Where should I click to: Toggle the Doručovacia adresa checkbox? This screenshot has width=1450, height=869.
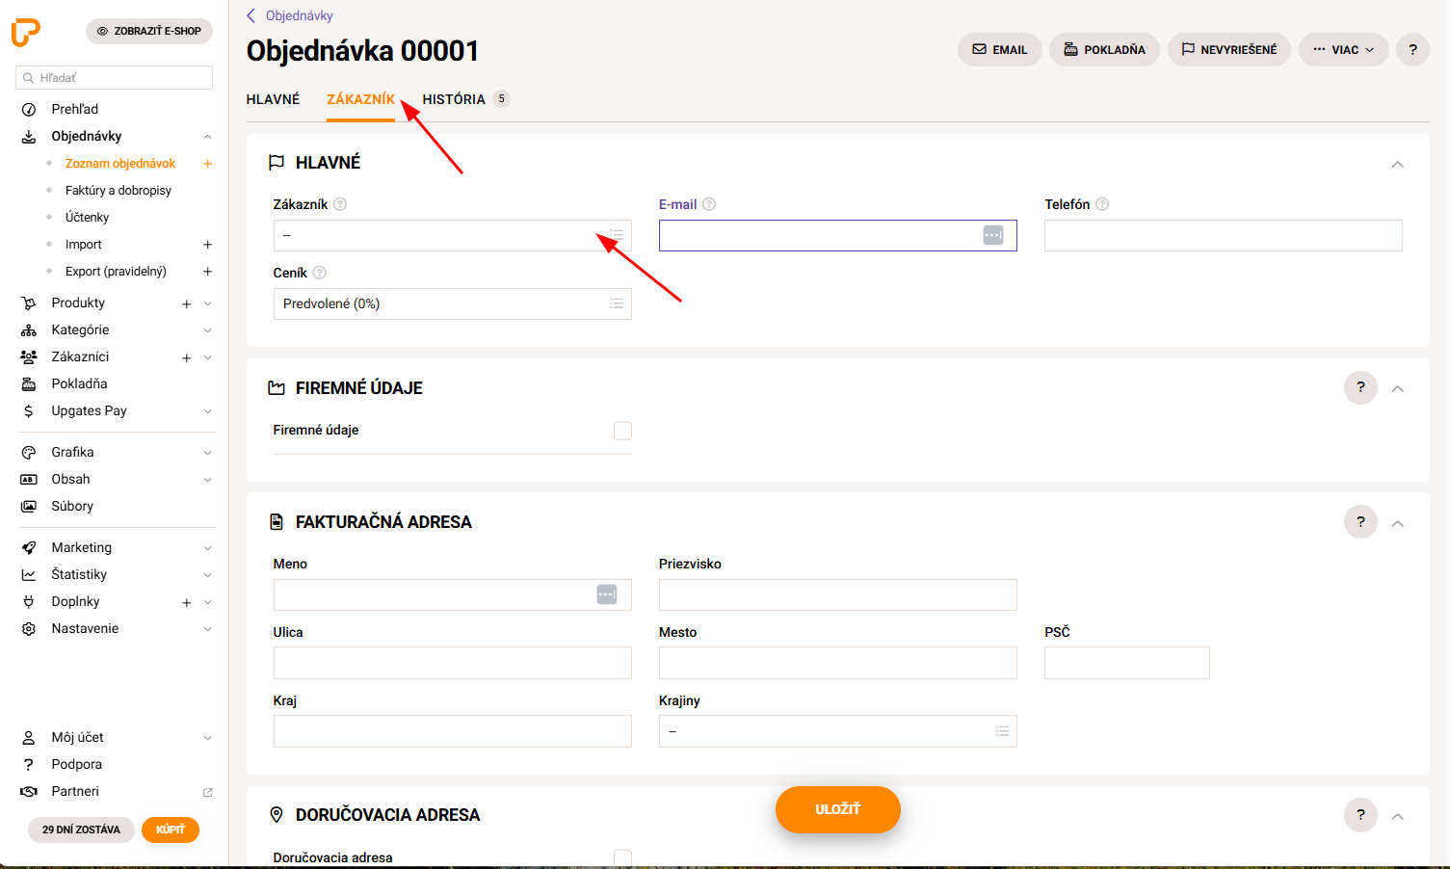point(622,857)
